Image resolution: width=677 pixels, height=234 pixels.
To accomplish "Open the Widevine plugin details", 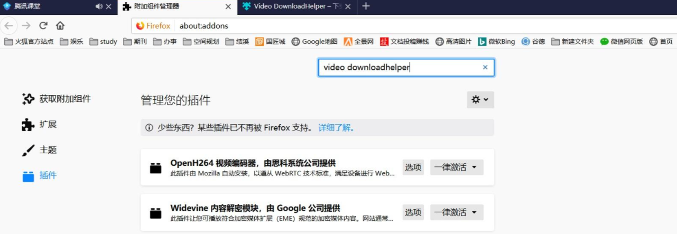I will (255, 208).
